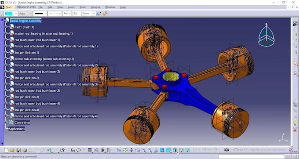Screen dimensions: 299x159
Task: Open the Shading view mode icon
Action: coord(175,150)
